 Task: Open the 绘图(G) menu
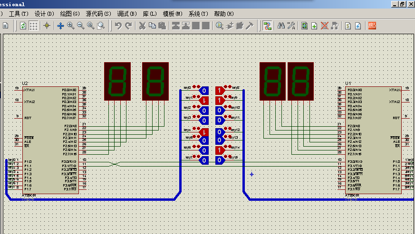(x=70, y=14)
